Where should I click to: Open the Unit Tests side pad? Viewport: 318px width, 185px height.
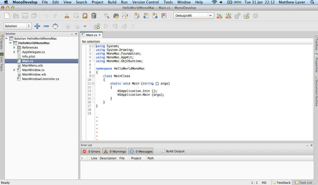click(x=2, y=62)
